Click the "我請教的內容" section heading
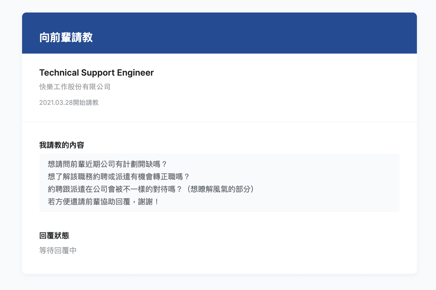The height and width of the screenshot is (290, 436). point(62,145)
